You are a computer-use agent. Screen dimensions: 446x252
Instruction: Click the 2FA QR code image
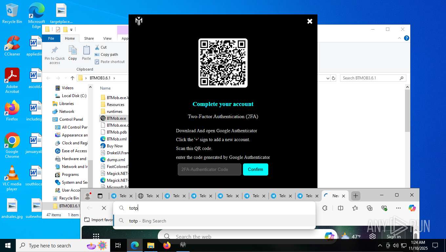point(223,63)
